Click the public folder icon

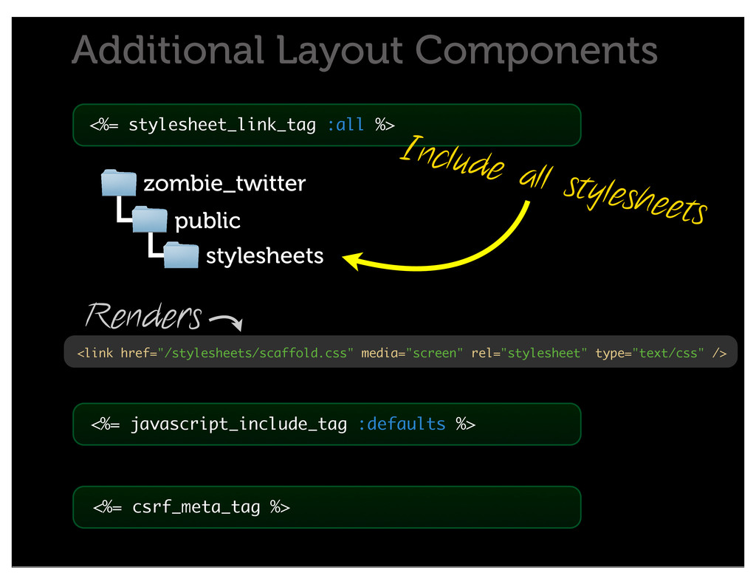(x=149, y=219)
